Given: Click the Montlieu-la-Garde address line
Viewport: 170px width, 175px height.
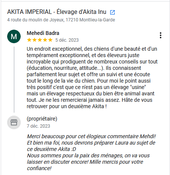Looking at the screenshot, I should [x=61, y=20].
